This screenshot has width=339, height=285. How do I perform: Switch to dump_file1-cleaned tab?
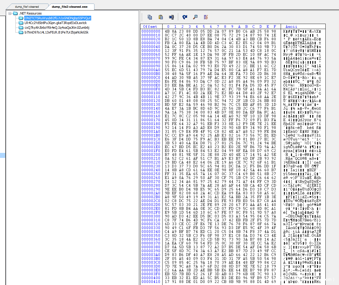[x=23, y=7]
